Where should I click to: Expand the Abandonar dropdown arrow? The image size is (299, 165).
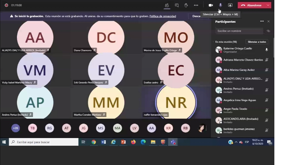(x=268, y=5)
